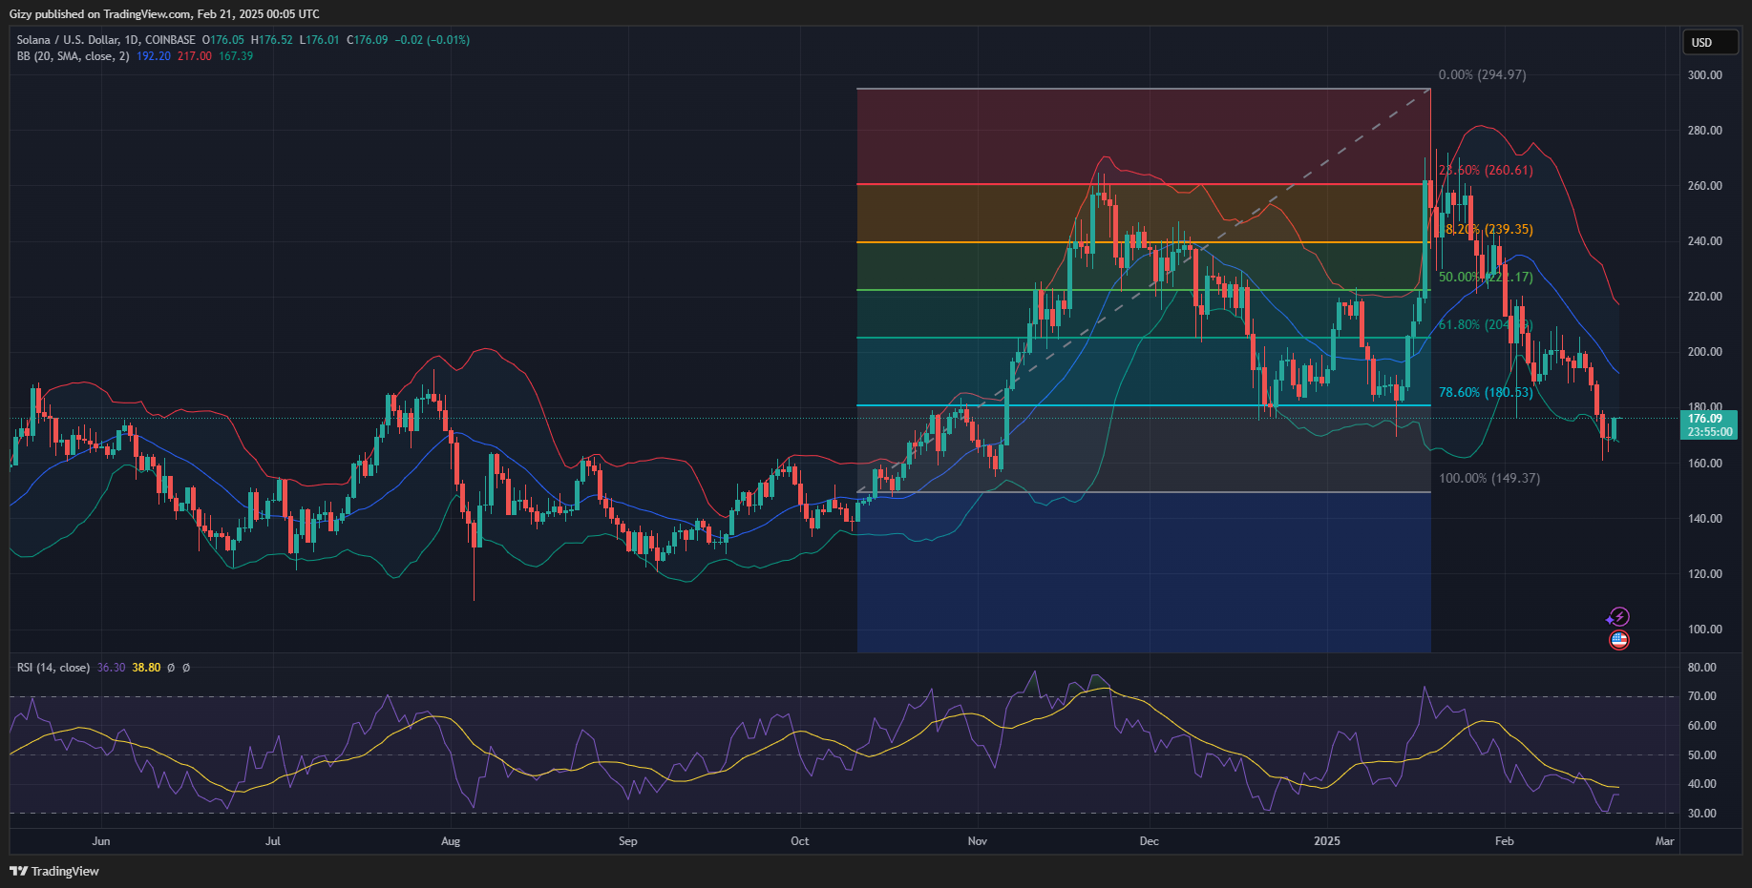Click the 2025 label on time axis
This screenshot has height=888, width=1752.
pos(1326,841)
